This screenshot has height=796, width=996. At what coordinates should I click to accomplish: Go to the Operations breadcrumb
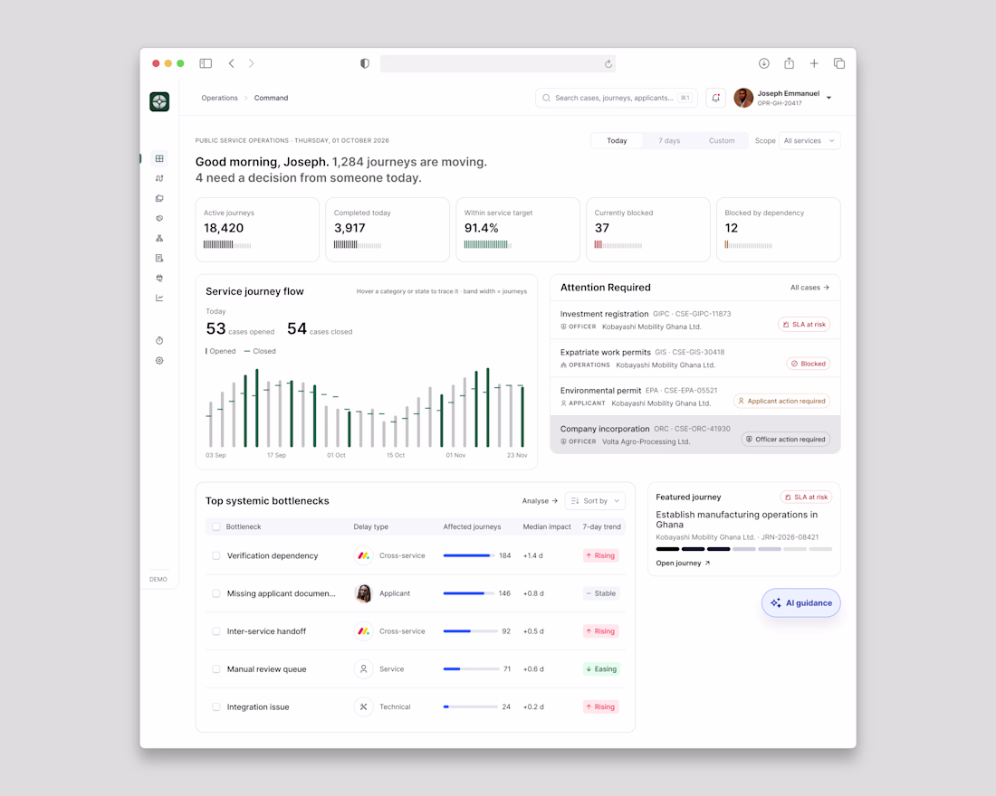(x=219, y=98)
